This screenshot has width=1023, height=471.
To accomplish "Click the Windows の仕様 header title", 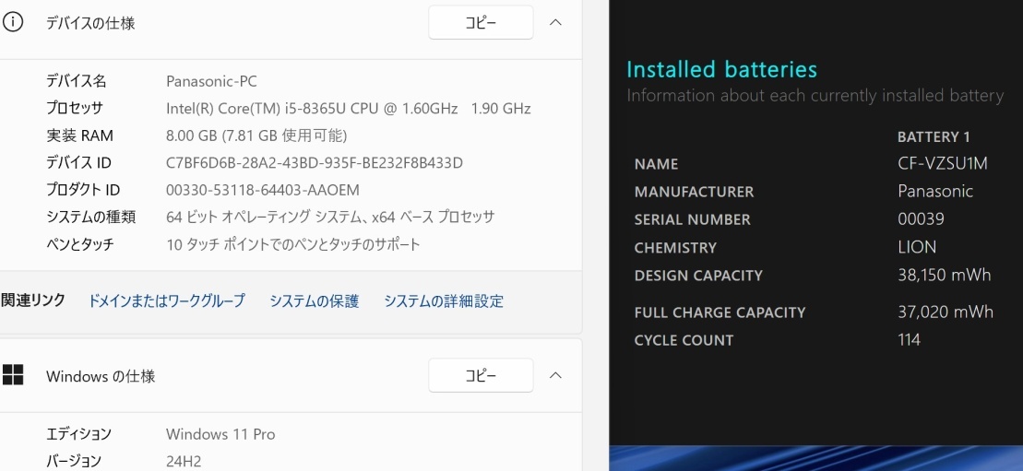I will click(101, 376).
